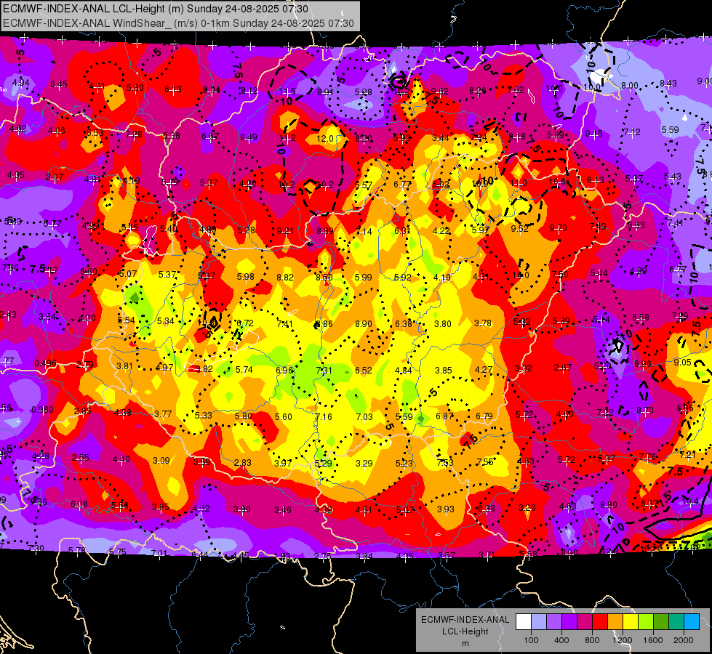Click the grid value '5.34'
This screenshot has width=712, height=654.
pos(165,321)
